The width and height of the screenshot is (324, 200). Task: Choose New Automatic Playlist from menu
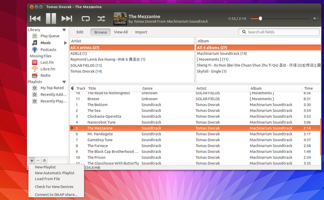click(x=55, y=173)
